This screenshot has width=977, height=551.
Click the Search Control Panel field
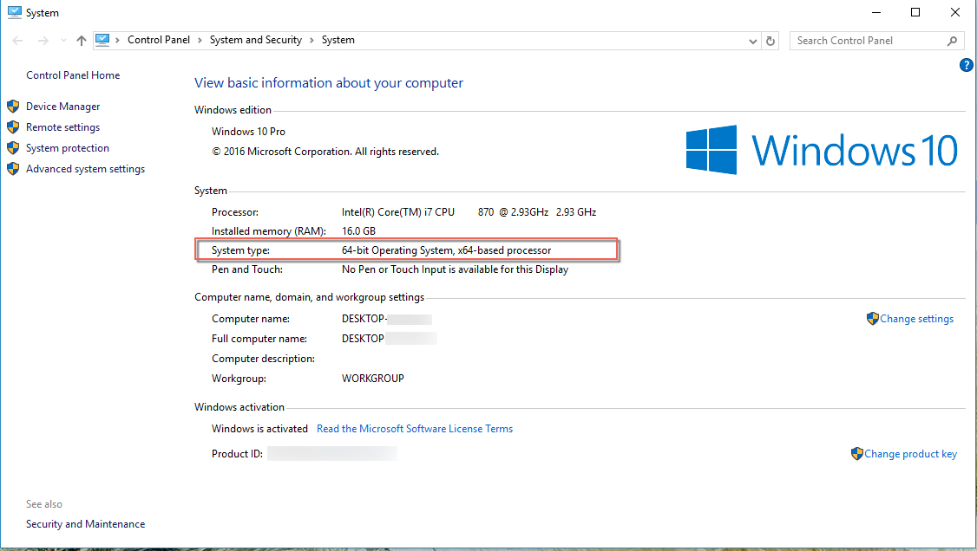point(868,41)
